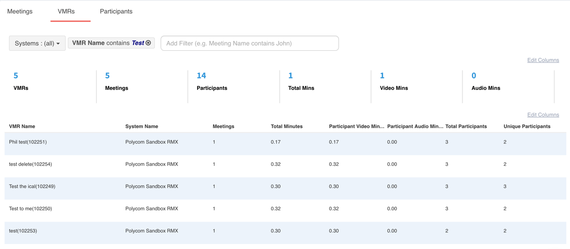This screenshot has width=570, height=249.
Task: Click video minutes 0.30 in Test the ical row
Action: click(334, 187)
